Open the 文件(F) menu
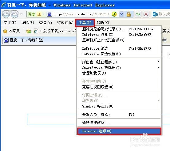The image size is (170, 151). pyautogui.click(x=10, y=23)
